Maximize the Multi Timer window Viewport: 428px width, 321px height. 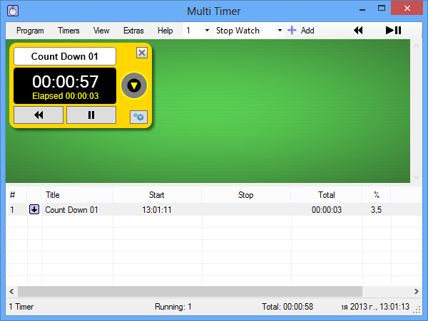click(382, 9)
